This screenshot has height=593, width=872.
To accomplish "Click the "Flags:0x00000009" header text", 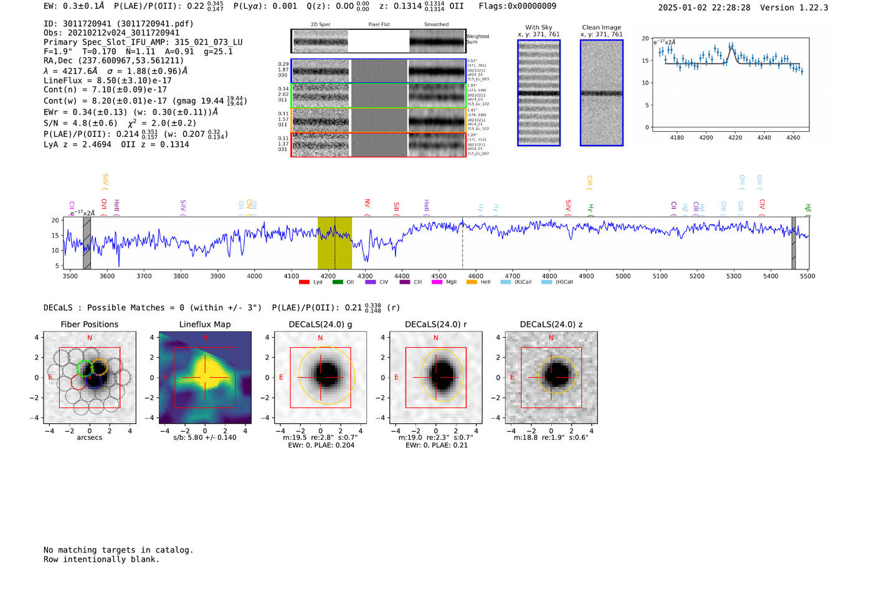I will [x=518, y=6].
